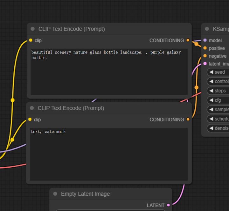Click the 'clip' label on top CLIP node
Viewport: 229px width, 211px height.
pyautogui.click(x=38, y=40)
